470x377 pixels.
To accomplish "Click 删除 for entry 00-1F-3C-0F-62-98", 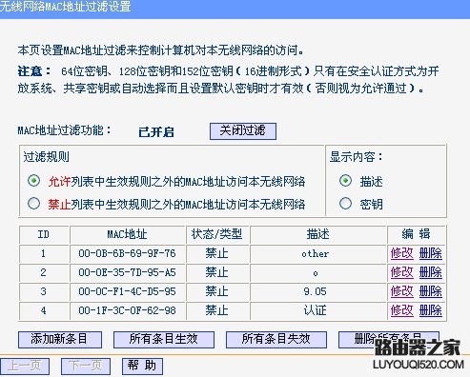I will tap(431, 310).
